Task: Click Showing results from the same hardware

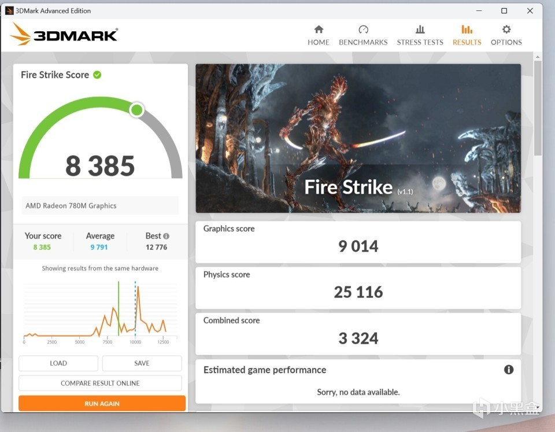Action: [100, 268]
